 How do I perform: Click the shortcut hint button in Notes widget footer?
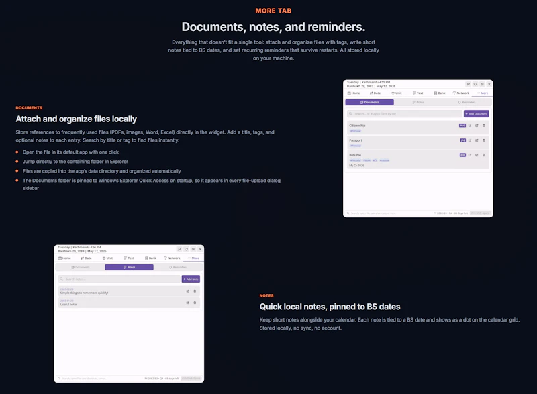[x=191, y=379]
